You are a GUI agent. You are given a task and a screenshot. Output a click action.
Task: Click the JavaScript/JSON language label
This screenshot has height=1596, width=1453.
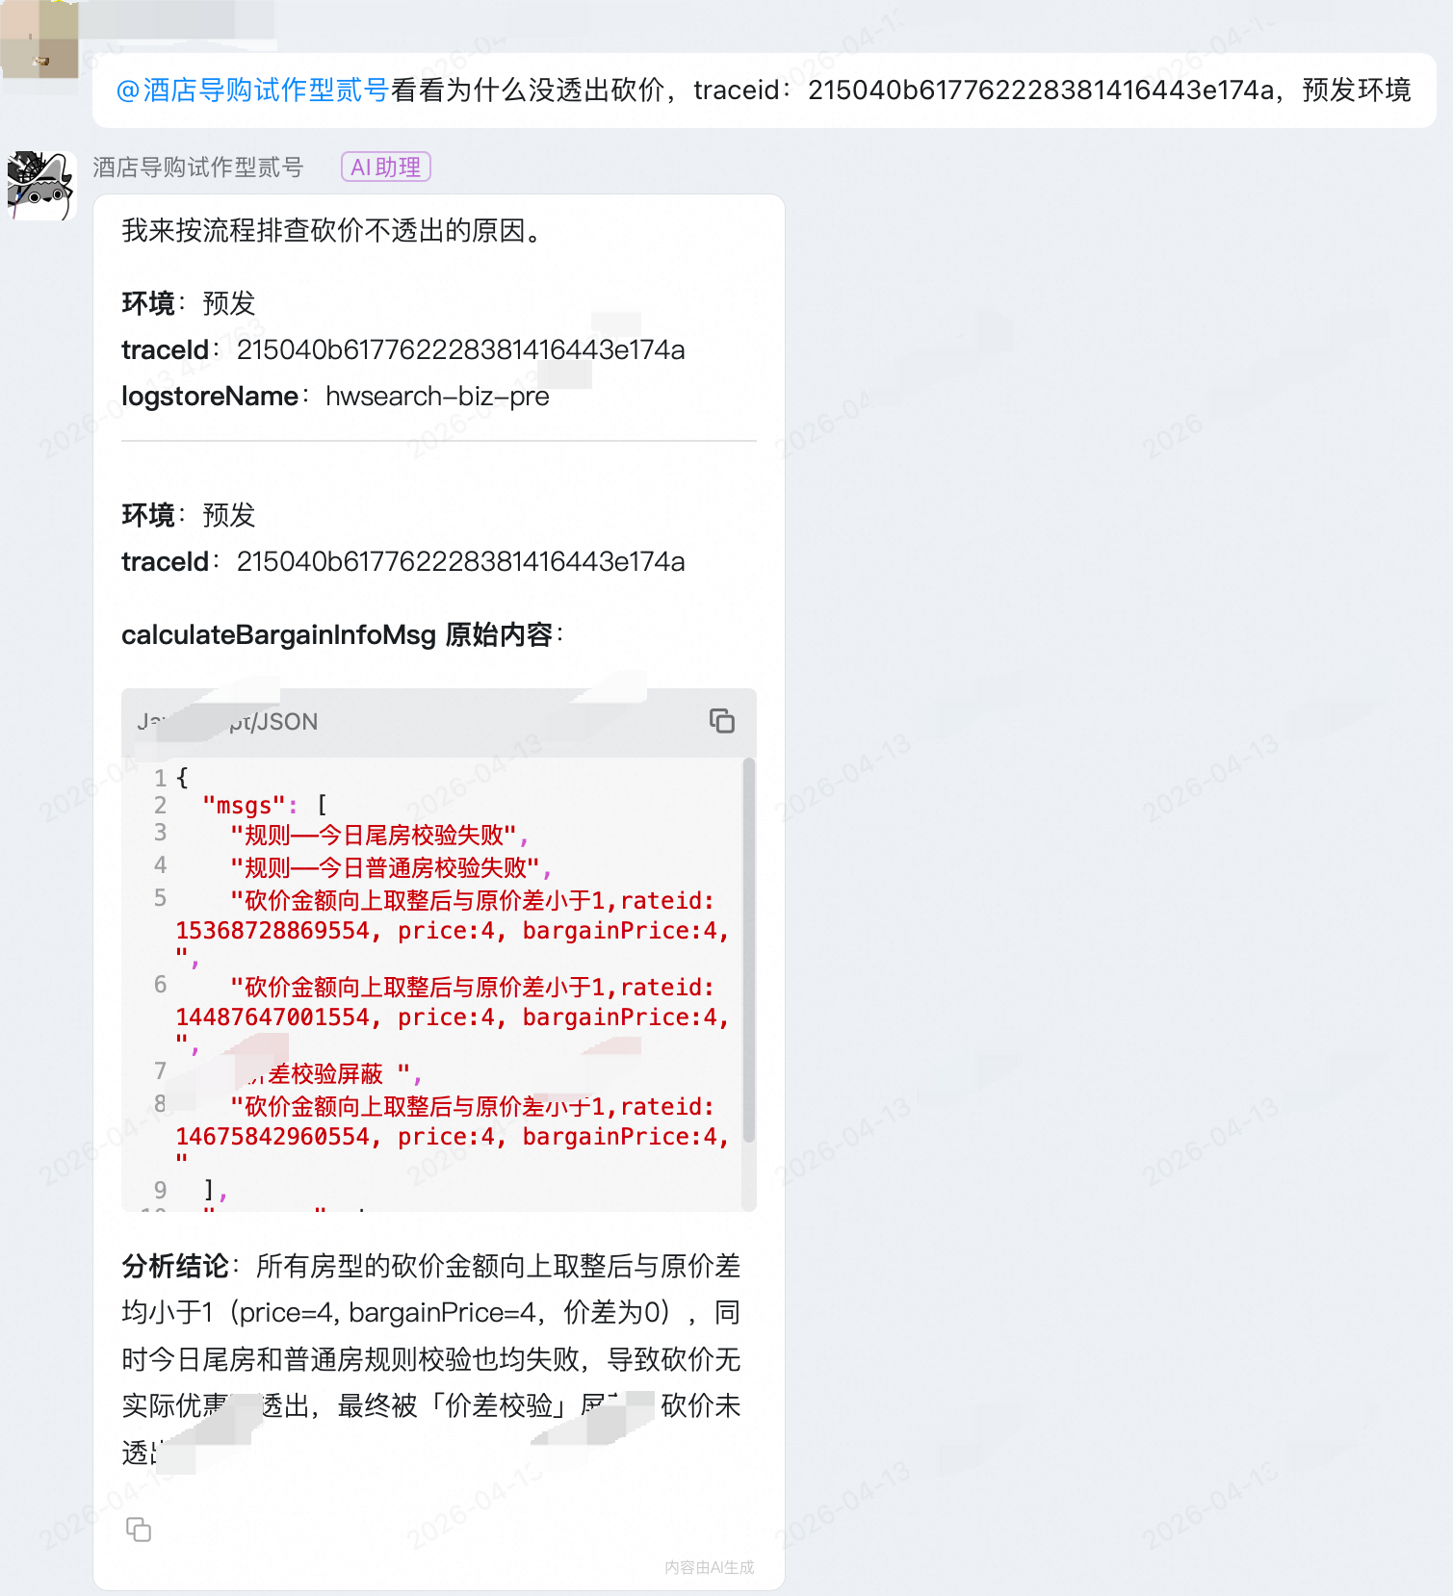point(228,722)
